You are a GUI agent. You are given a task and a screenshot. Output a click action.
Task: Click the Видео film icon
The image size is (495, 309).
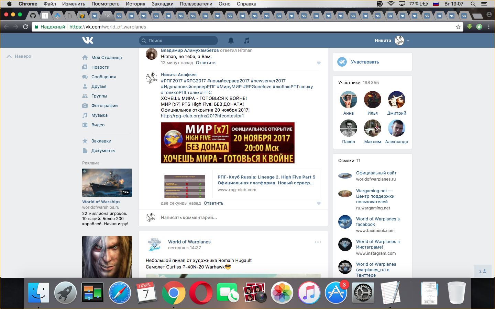click(x=85, y=125)
